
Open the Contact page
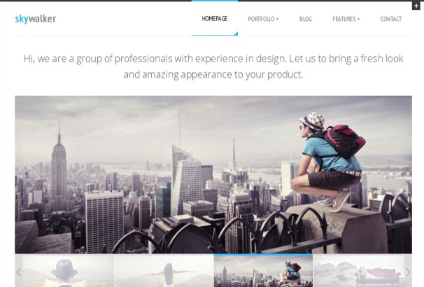point(390,19)
